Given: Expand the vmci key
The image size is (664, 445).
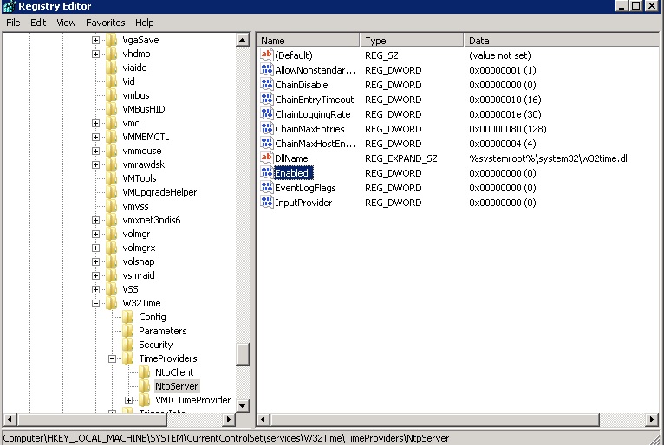Looking at the screenshot, I should 95,124.
